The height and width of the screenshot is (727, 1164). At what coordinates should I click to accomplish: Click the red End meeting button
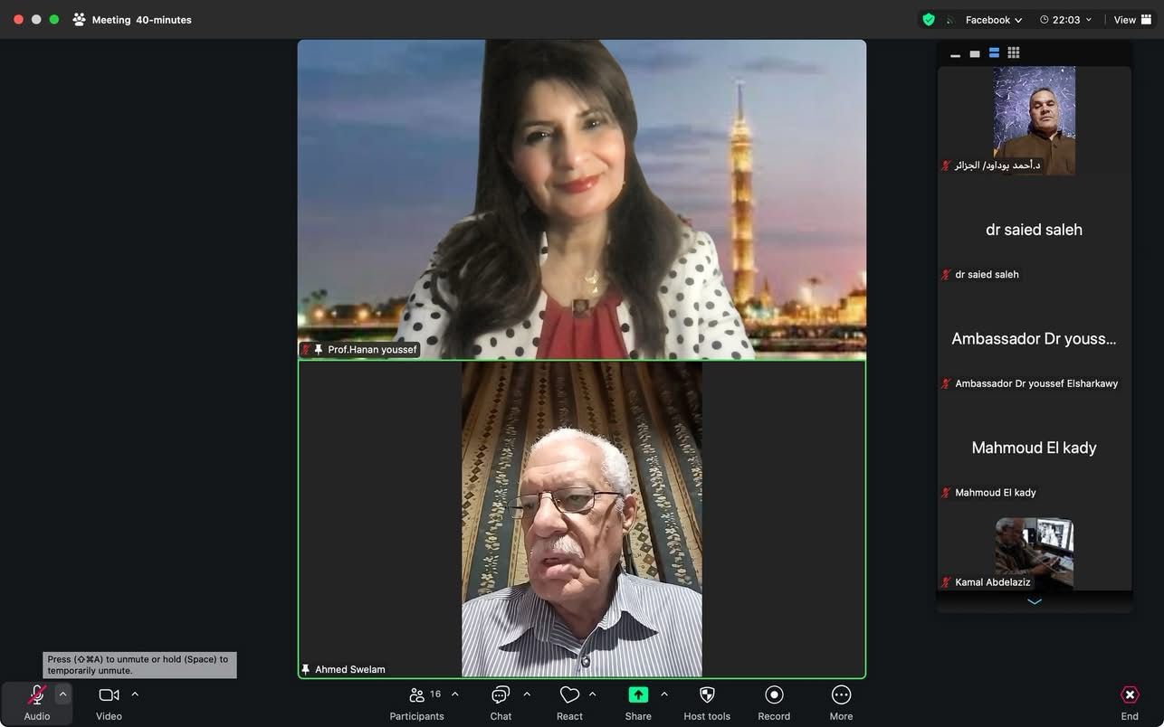pos(1130,695)
